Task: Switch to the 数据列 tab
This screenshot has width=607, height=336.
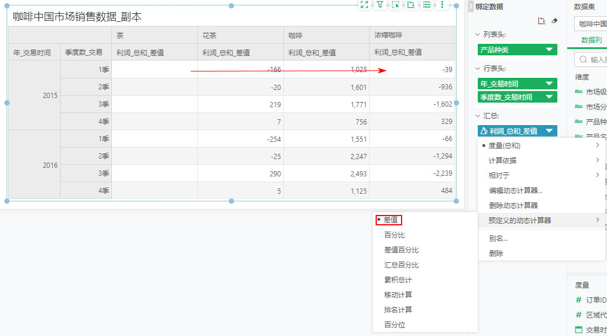Action: tap(591, 40)
